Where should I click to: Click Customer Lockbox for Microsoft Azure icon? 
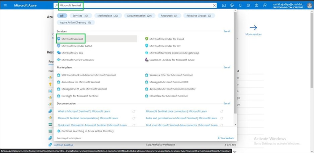(147, 59)
